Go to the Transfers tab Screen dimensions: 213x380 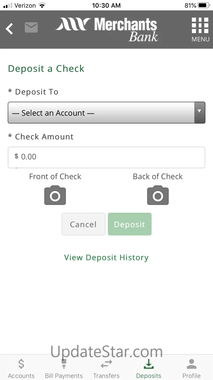pos(106,369)
